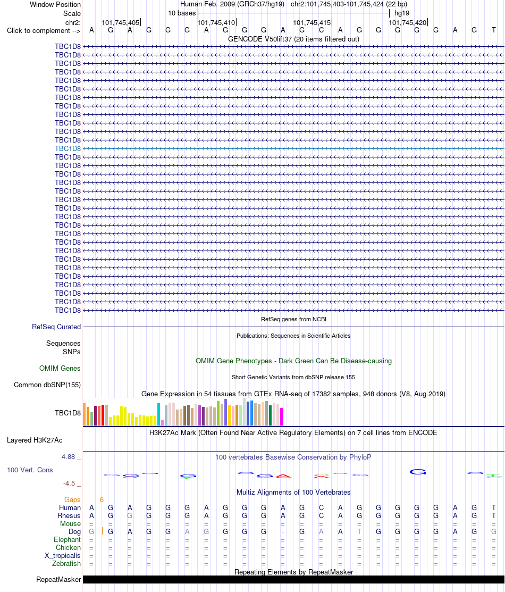Open 'Publications: Sequences in Scientific Articles' title
The height and width of the screenshot is (592, 505).
[293, 336]
